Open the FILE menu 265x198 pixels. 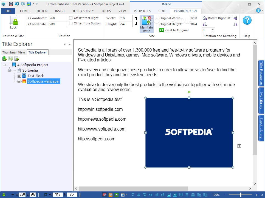point(8,11)
